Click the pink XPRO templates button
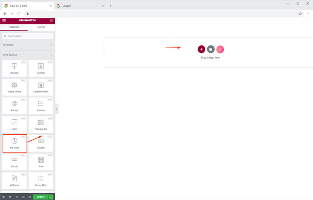 pyautogui.click(x=220, y=49)
